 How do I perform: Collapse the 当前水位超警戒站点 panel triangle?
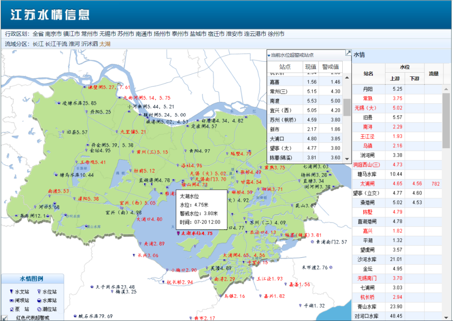(x=269, y=55)
